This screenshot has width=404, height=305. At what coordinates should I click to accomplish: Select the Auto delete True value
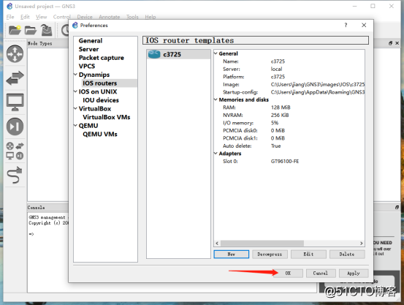[275, 146]
